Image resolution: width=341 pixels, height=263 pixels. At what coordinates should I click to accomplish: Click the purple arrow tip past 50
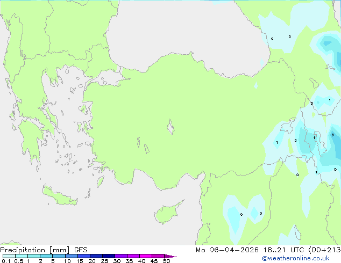coord(170,256)
